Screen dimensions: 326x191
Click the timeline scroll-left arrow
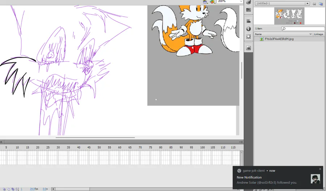[53, 189]
